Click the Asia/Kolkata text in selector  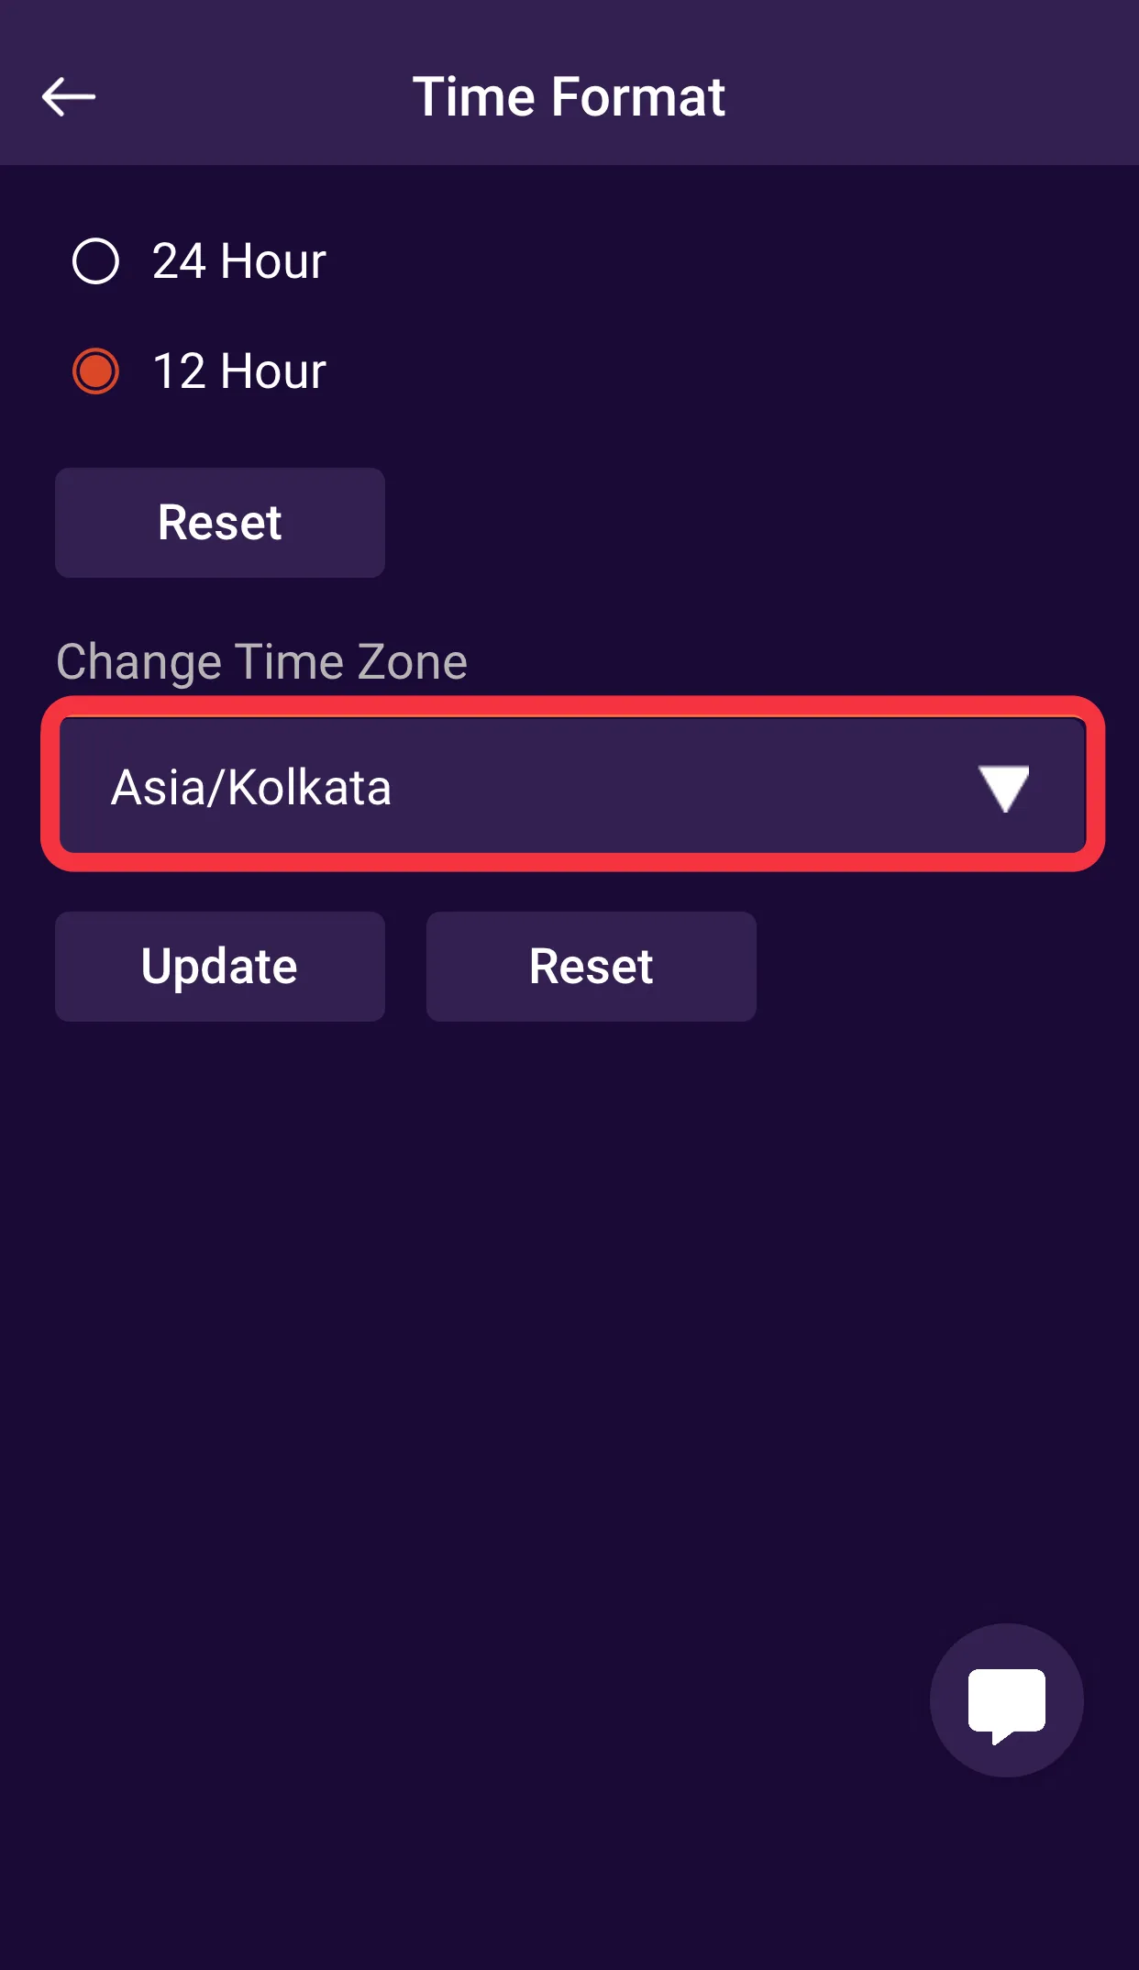tap(251, 788)
